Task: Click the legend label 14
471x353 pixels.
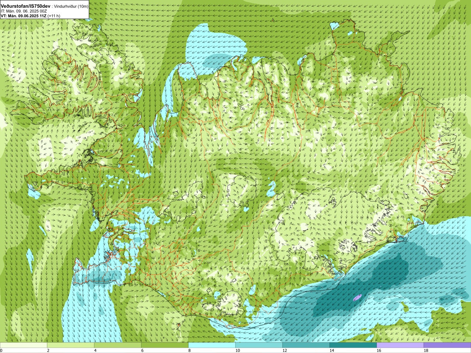Action: coord(332,350)
